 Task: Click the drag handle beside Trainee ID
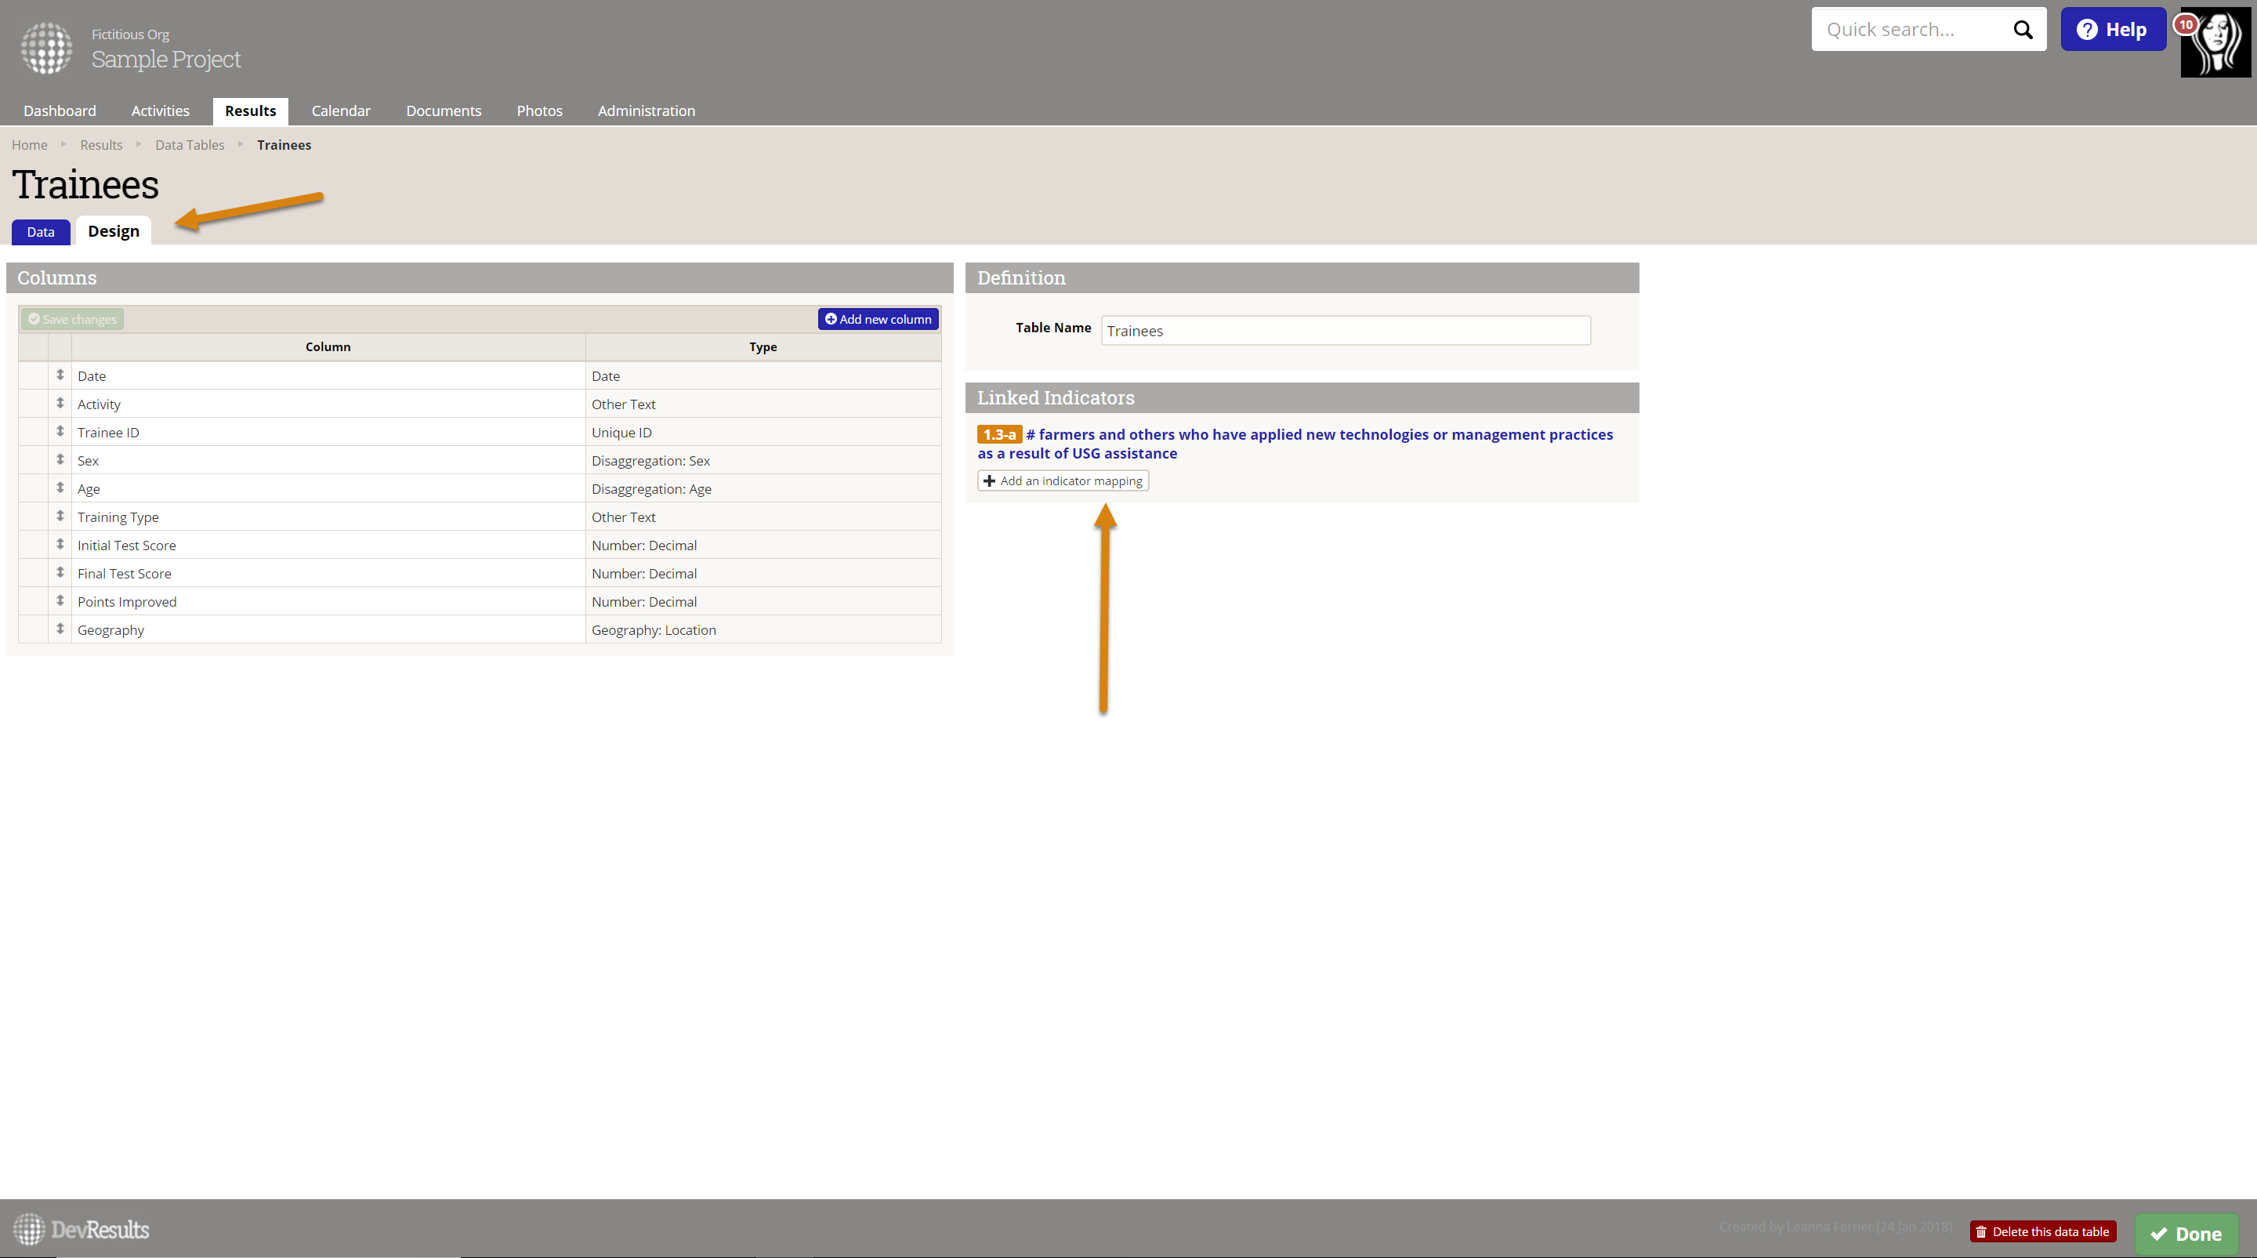pyautogui.click(x=60, y=432)
